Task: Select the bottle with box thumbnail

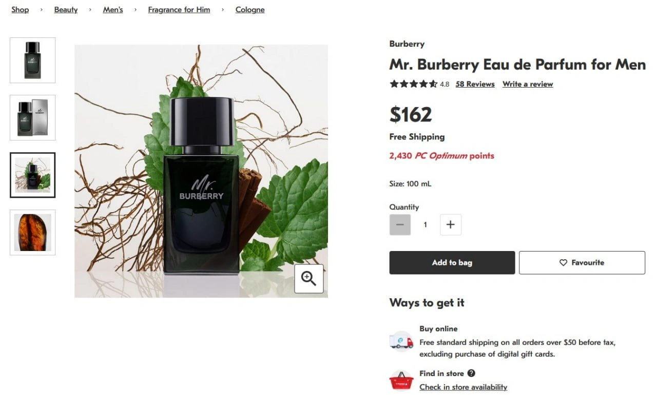Action: (x=32, y=117)
